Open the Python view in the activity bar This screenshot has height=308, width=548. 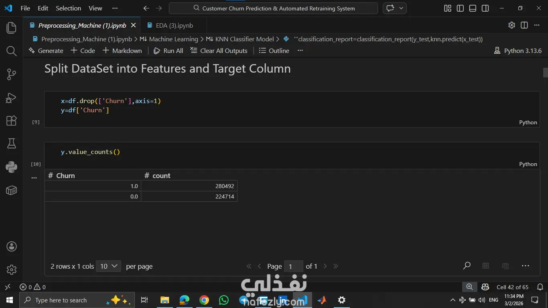(x=11, y=167)
